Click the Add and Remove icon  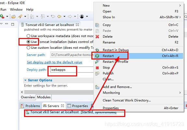click(97, 87)
